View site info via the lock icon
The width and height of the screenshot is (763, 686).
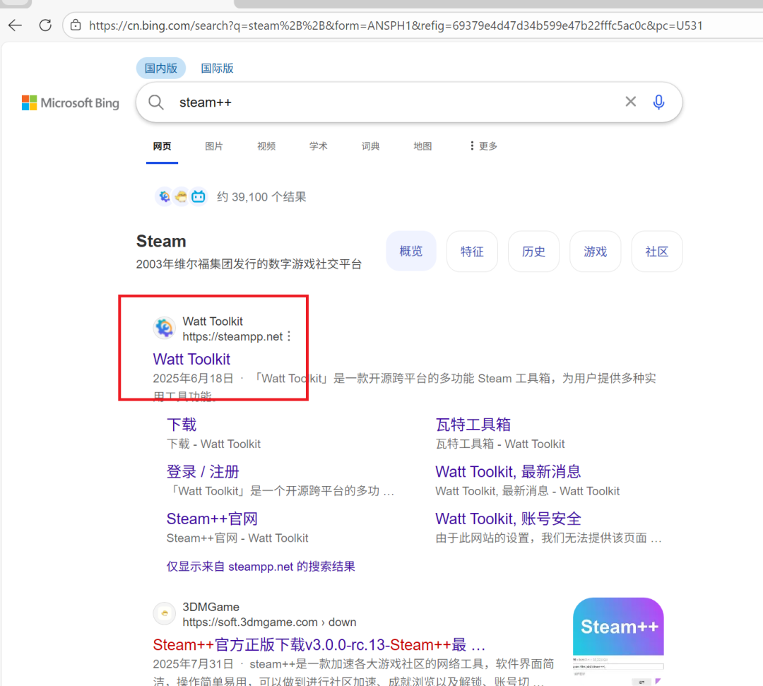[x=76, y=25]
